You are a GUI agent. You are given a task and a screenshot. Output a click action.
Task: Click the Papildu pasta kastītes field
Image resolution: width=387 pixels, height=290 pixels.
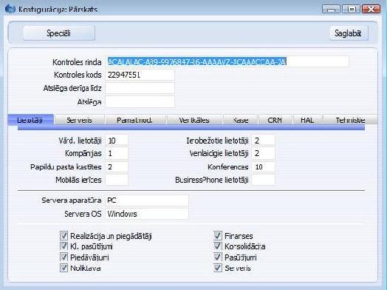117,167
